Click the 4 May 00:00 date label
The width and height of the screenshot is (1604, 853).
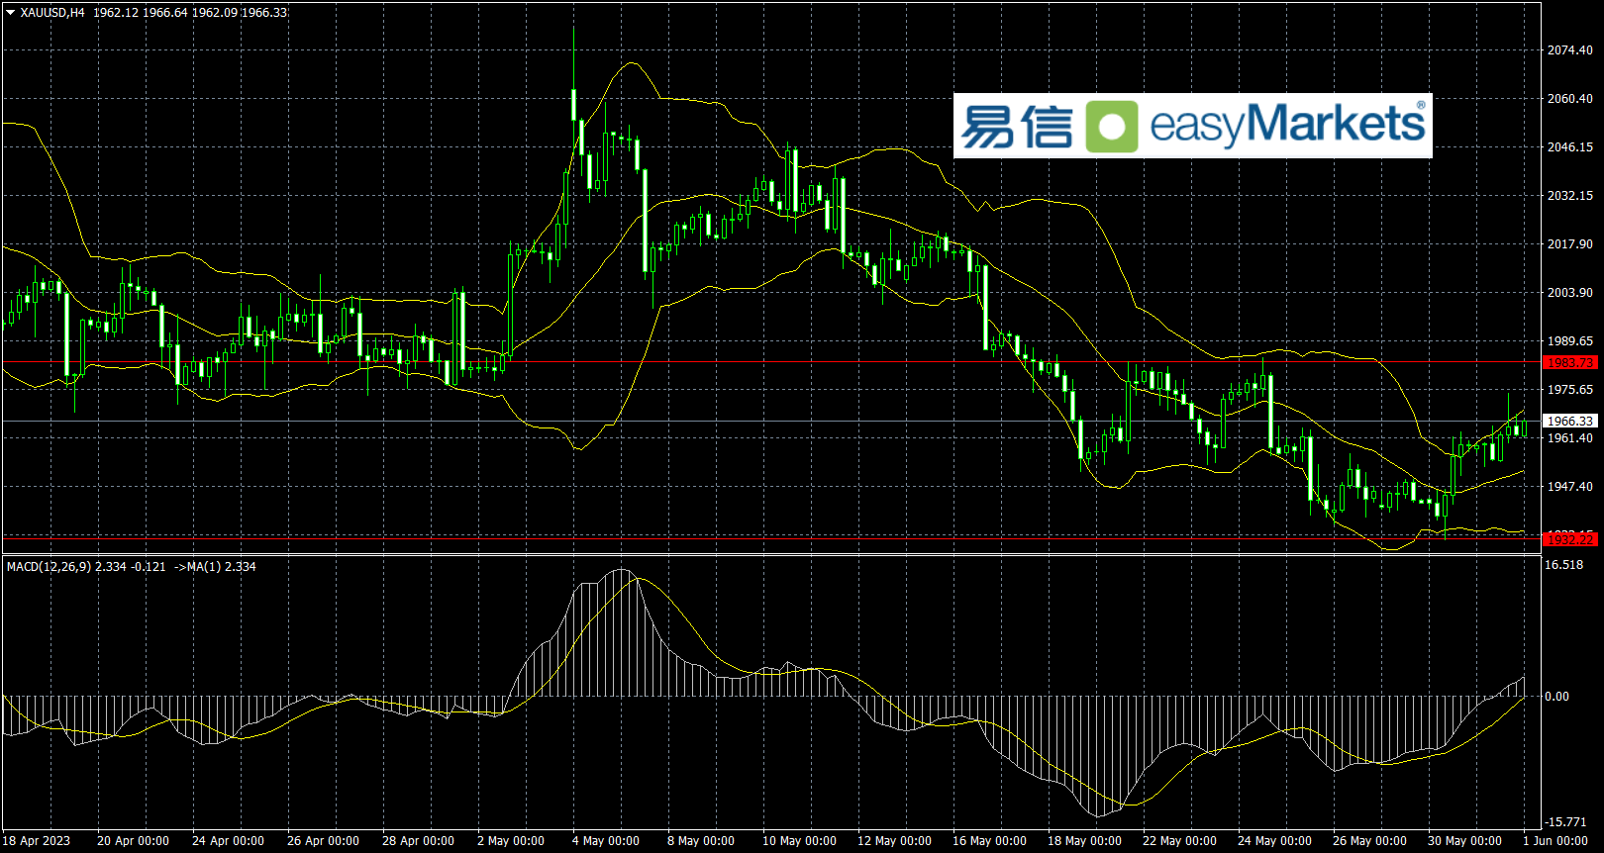coord(606,841)
